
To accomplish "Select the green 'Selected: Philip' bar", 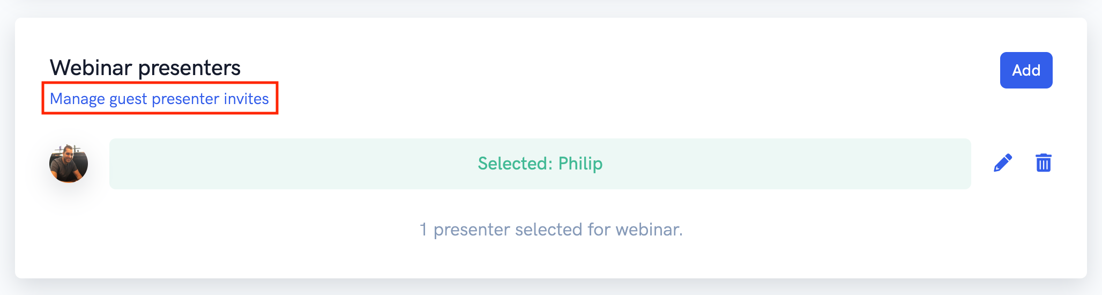I will (x=540, y=164).
